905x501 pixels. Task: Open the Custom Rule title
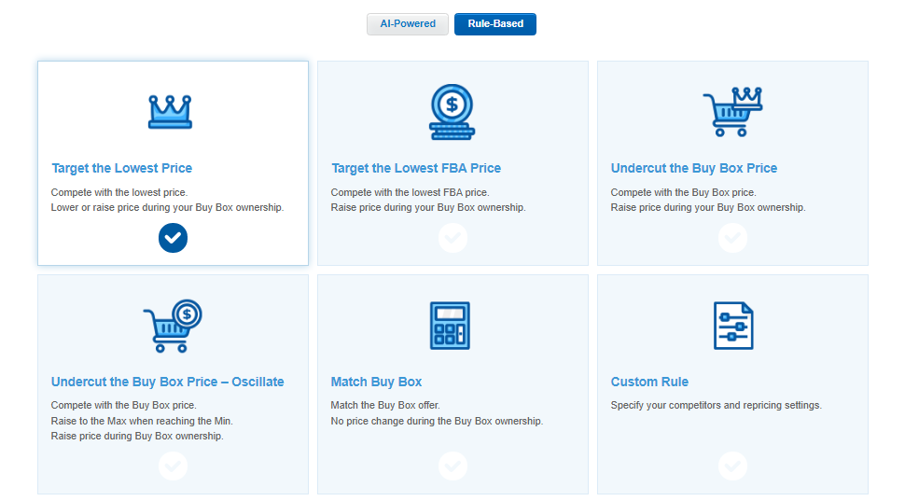tap(649, 382)
